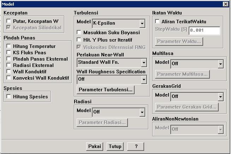Close the Model dialog window
231x154 pixels.
coord(226,4)
